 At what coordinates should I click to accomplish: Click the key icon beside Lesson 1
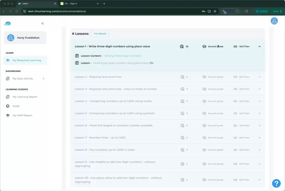click(152, 63)
